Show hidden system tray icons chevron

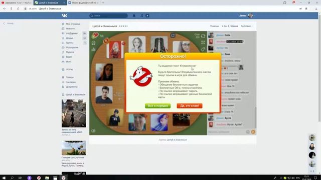coord(281,178)
